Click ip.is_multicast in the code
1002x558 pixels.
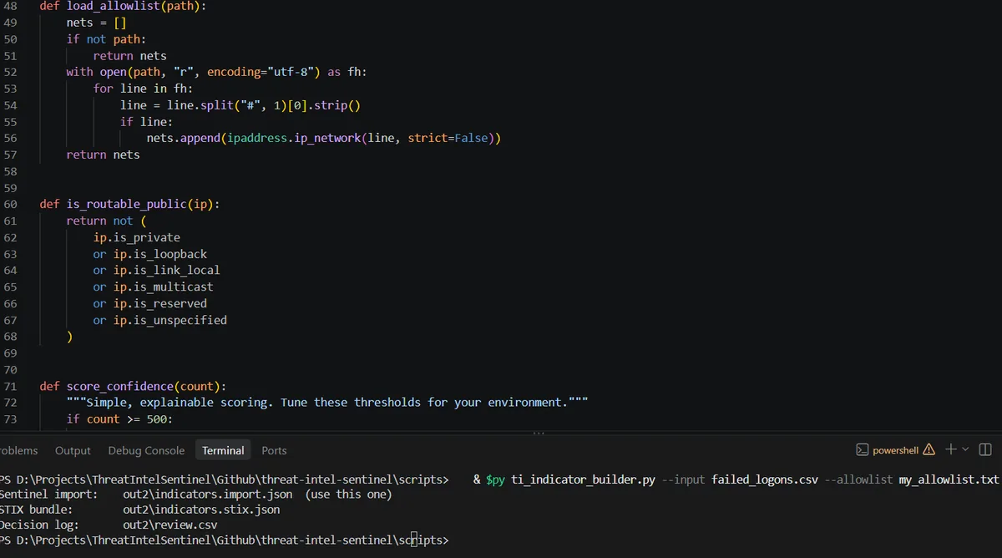click(x=164, y=287)
